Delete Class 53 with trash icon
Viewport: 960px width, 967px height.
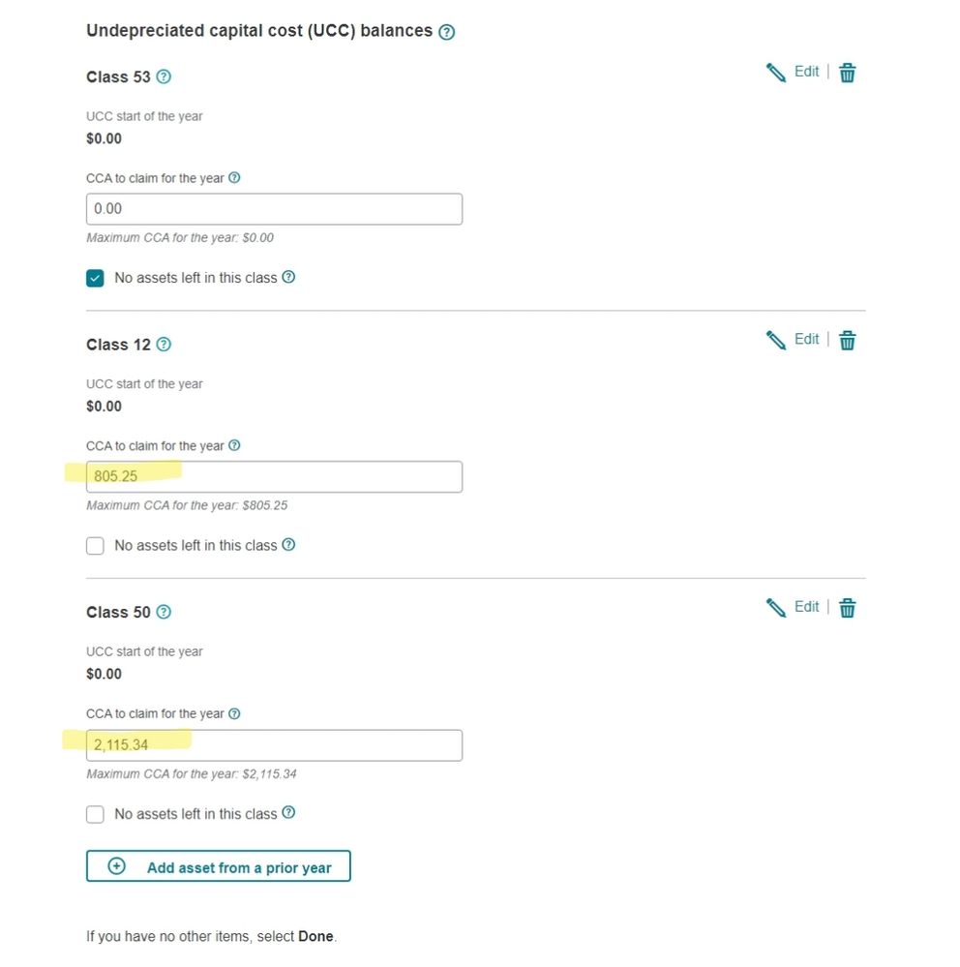pos(848,73)
